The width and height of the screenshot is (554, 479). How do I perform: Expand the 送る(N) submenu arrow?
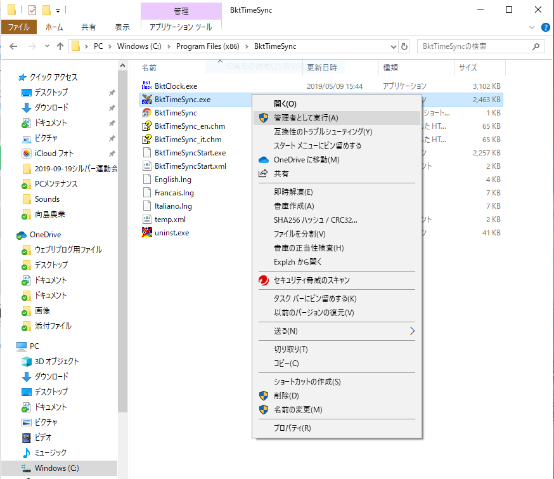[412, 331]
